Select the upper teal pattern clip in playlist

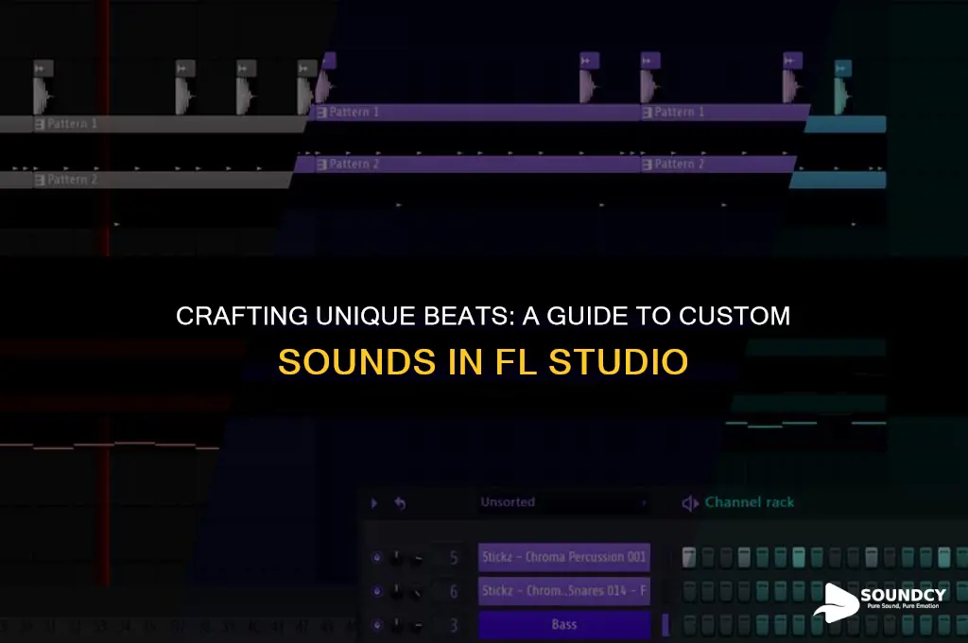(845, 124)
